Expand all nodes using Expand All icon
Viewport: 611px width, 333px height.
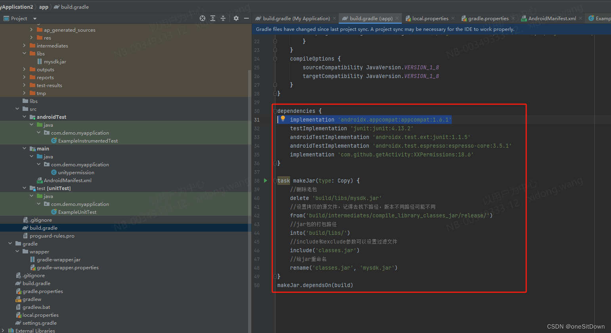pyautogui.click(x=212, y=18)
